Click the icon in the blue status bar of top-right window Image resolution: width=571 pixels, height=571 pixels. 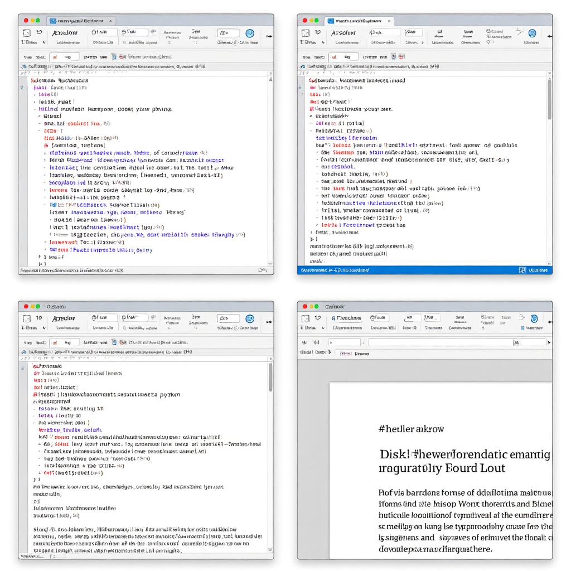522,270
